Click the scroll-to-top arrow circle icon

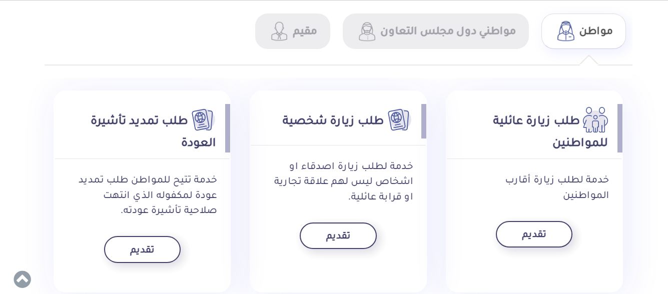23,279
